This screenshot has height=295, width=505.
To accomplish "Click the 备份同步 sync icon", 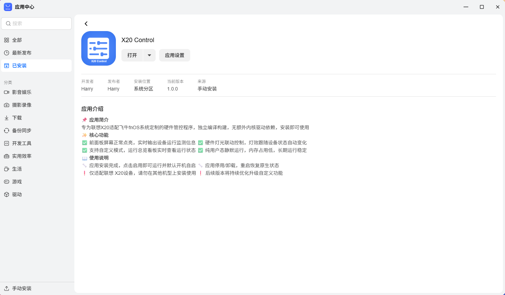I will point(7,131).
